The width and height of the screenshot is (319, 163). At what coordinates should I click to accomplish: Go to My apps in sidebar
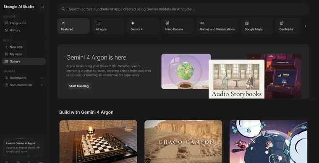pyautogui.click(x=24, y=54)
